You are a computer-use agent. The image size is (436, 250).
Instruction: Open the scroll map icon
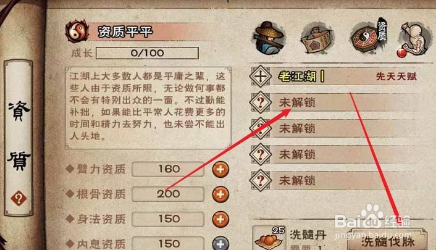coord(316,38)
